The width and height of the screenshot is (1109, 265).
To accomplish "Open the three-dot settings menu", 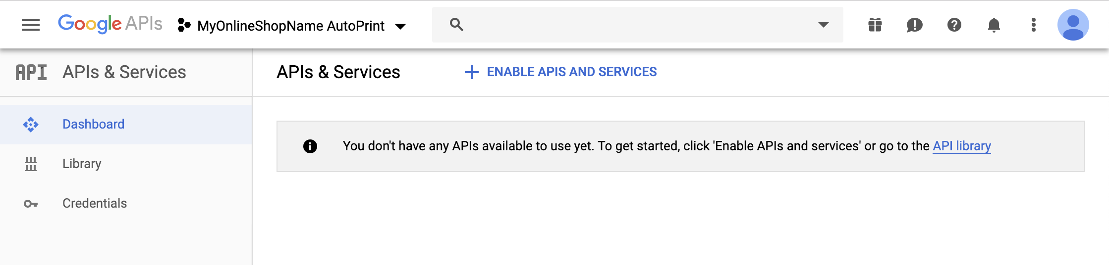I will (1034, 25).
